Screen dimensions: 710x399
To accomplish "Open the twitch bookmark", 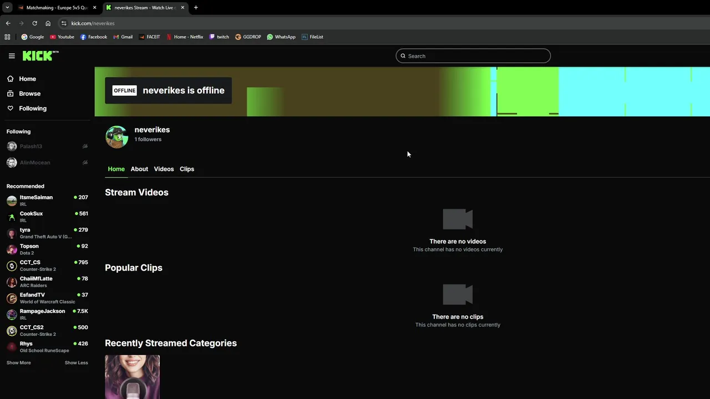I will pyautogui.click(x=219, y=37).
